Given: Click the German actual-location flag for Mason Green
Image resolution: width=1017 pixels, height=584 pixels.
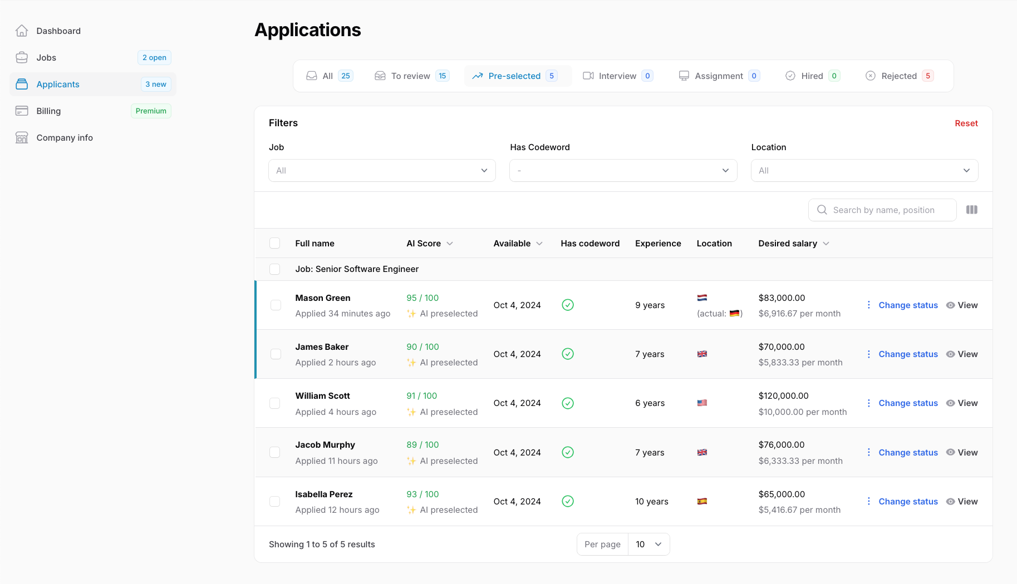Looking at the screenshot, I should pyautogui.click(x=734, y=313).
